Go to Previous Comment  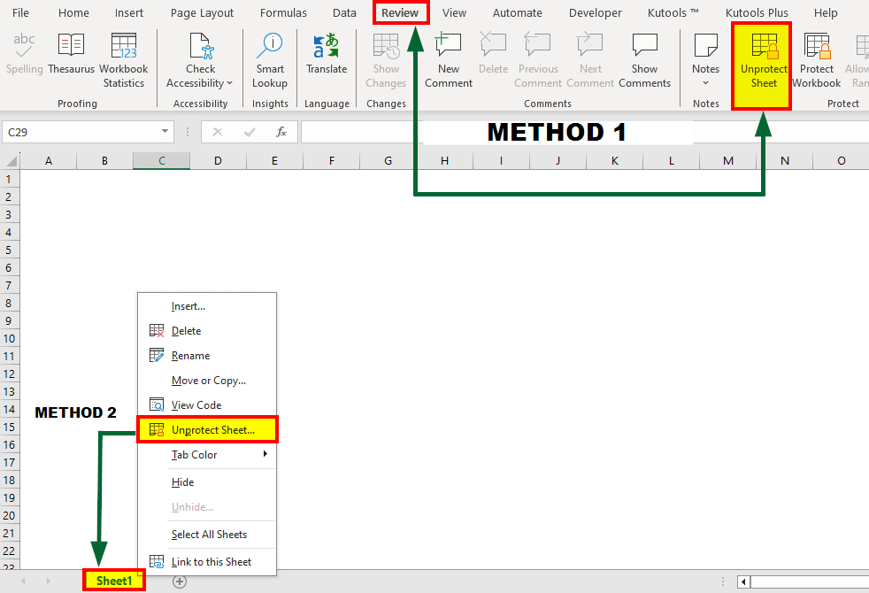tap(538, 60)
